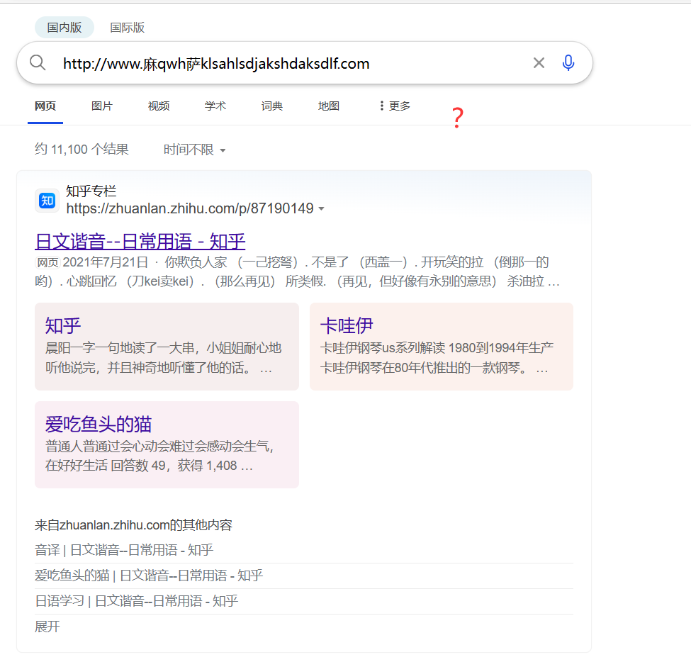Select the 网页 tab

point(45,106)
